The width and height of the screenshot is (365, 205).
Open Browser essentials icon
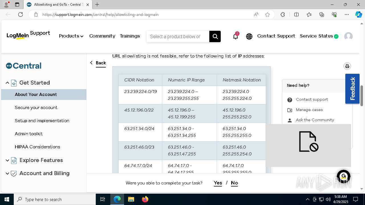pyautogui.click(x=334, y=15)
